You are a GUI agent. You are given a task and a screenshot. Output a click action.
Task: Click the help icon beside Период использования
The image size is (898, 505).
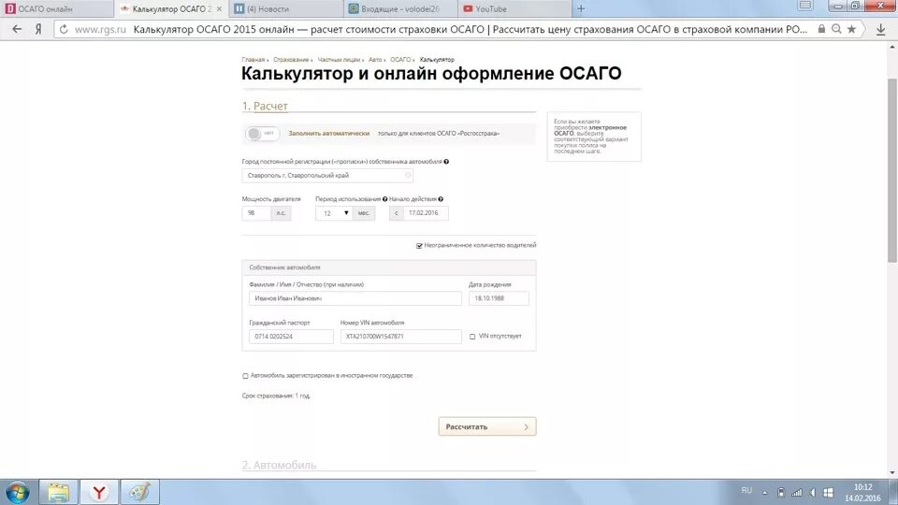tap(384, 199)
